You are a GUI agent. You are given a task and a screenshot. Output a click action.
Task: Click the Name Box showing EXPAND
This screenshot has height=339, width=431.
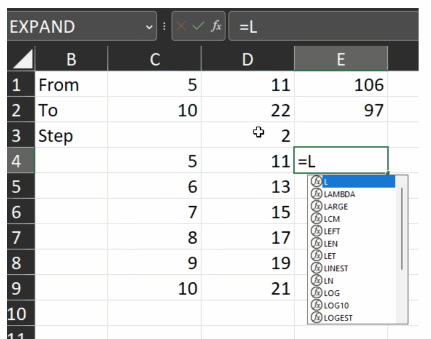76,27
